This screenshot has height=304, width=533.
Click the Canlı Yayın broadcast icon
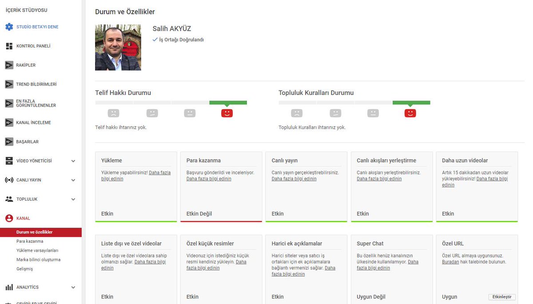tap(9, 180)
